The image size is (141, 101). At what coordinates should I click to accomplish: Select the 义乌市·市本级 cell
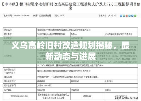pyautogui.click(x=44, y=86)
